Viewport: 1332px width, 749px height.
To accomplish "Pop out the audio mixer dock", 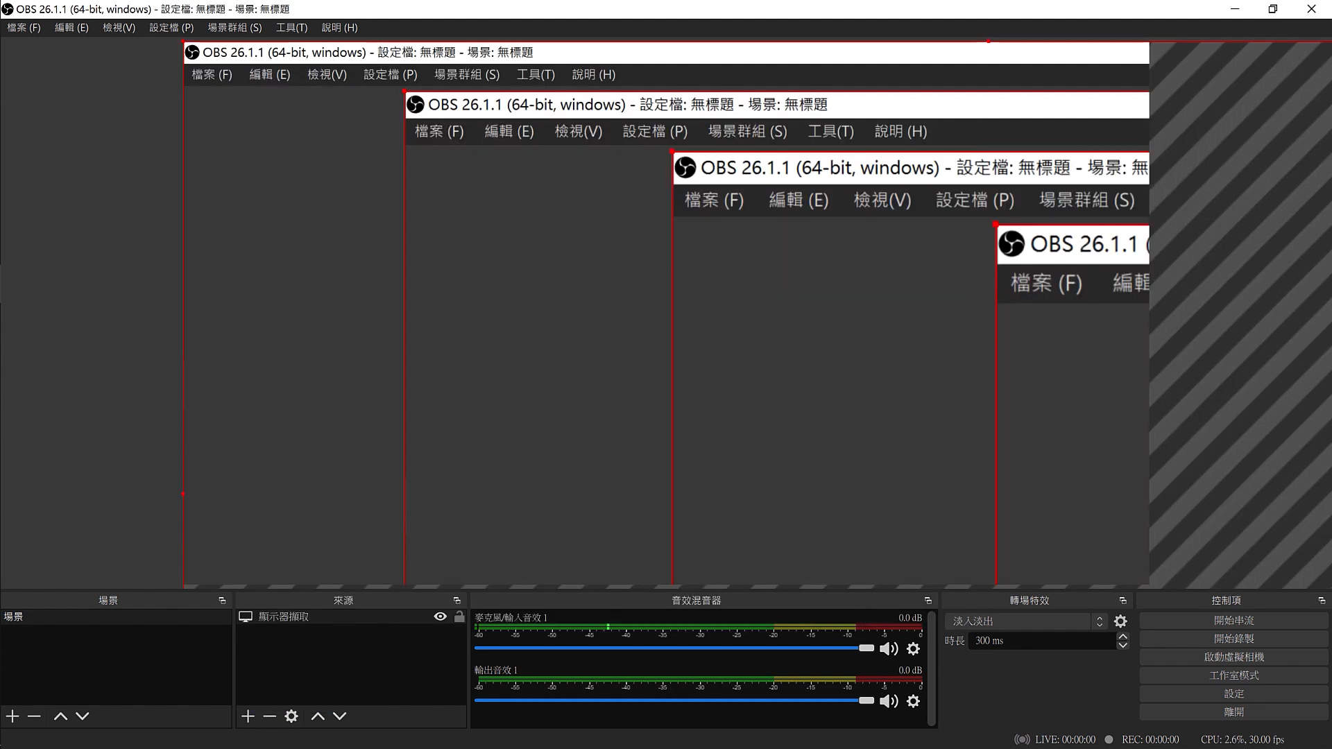I will tap(928, 601).
